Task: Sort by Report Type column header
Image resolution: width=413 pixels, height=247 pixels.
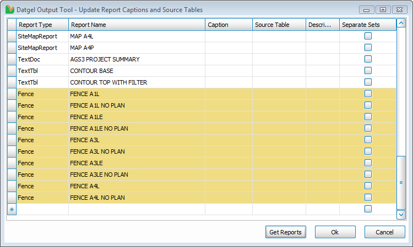Action: click(42, 25)
